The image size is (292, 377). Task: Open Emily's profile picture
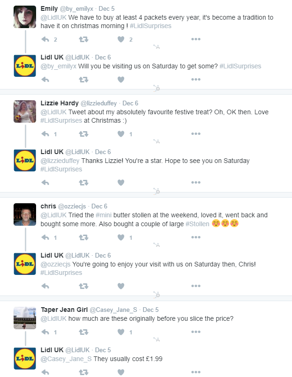pos(24,18)
